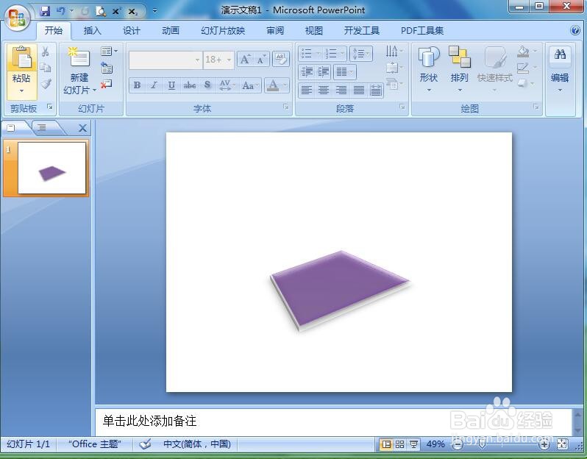
Task: Toggle italic formatting
Action: (x=154, y=85)
